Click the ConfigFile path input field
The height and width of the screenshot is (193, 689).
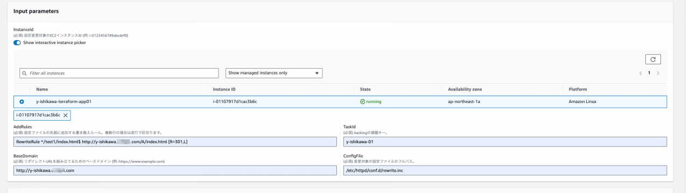[505, 170]
